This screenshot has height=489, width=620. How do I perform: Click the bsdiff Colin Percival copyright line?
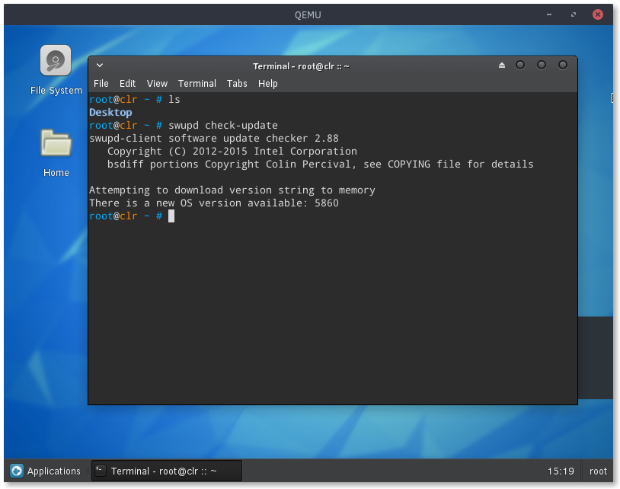point(320,164)
